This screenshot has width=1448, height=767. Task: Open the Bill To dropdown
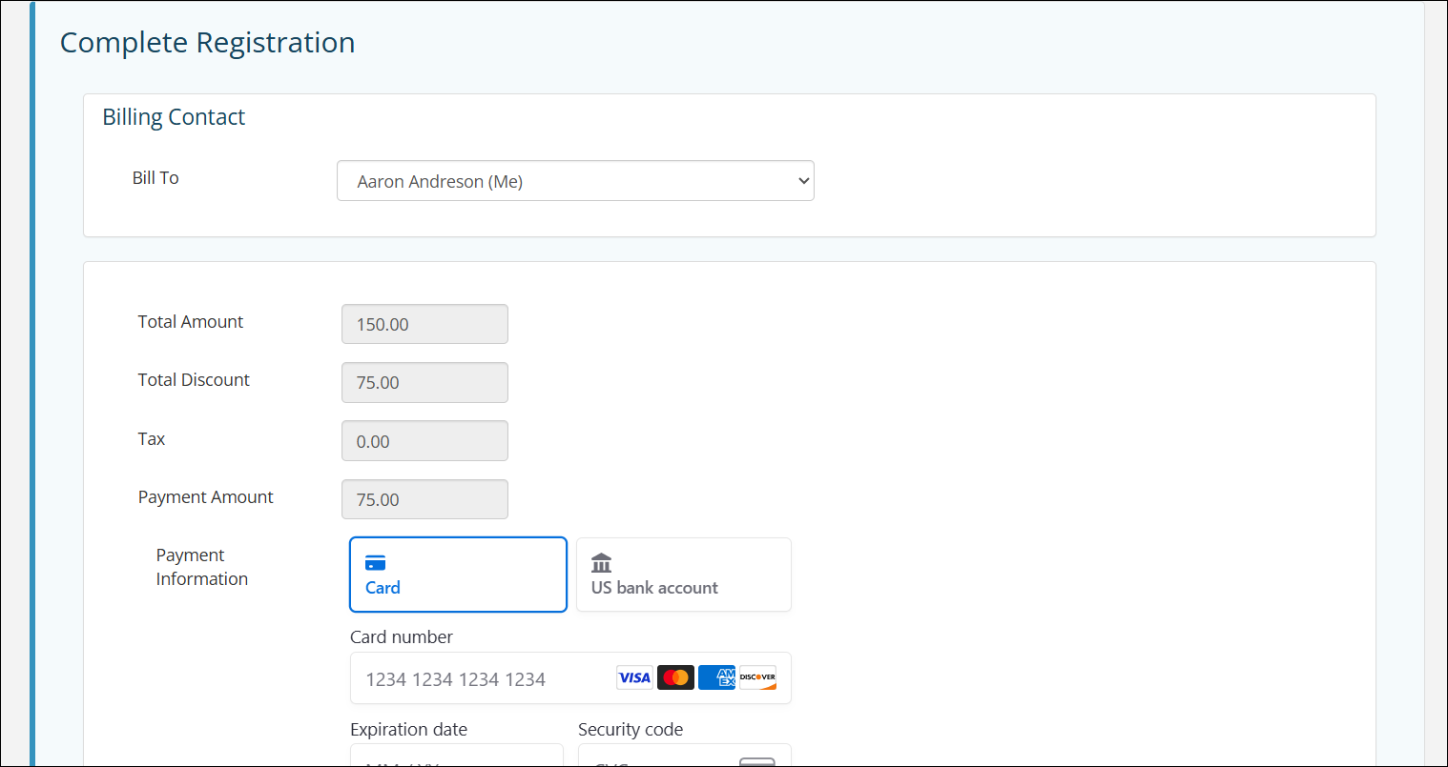pyautogui.click(x=575, y=180)
